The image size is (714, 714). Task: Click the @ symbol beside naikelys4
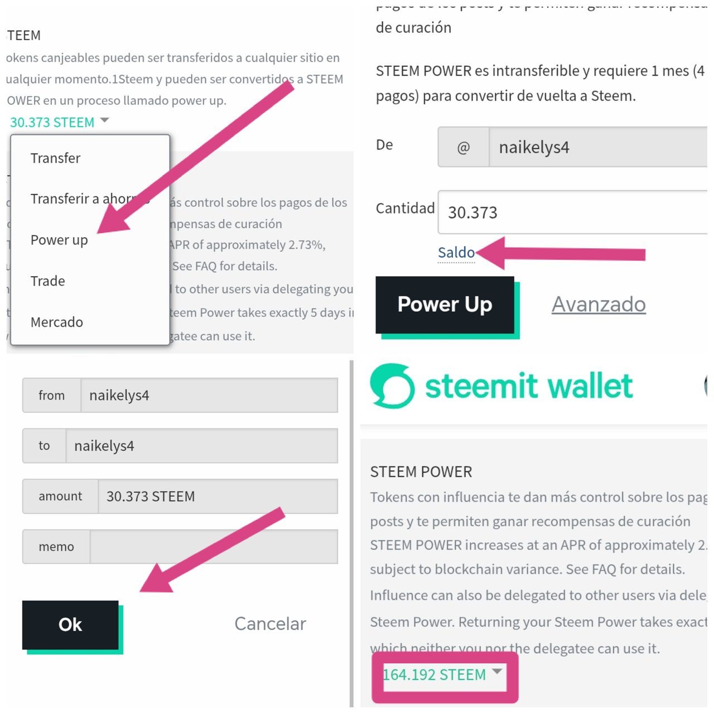[464, 147]
